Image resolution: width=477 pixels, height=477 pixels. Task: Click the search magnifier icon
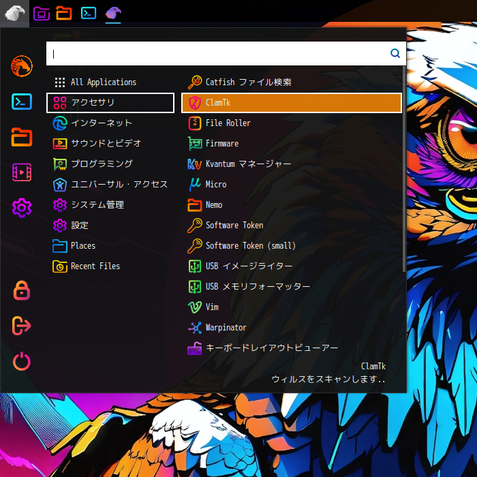click(x=395, y=53)
